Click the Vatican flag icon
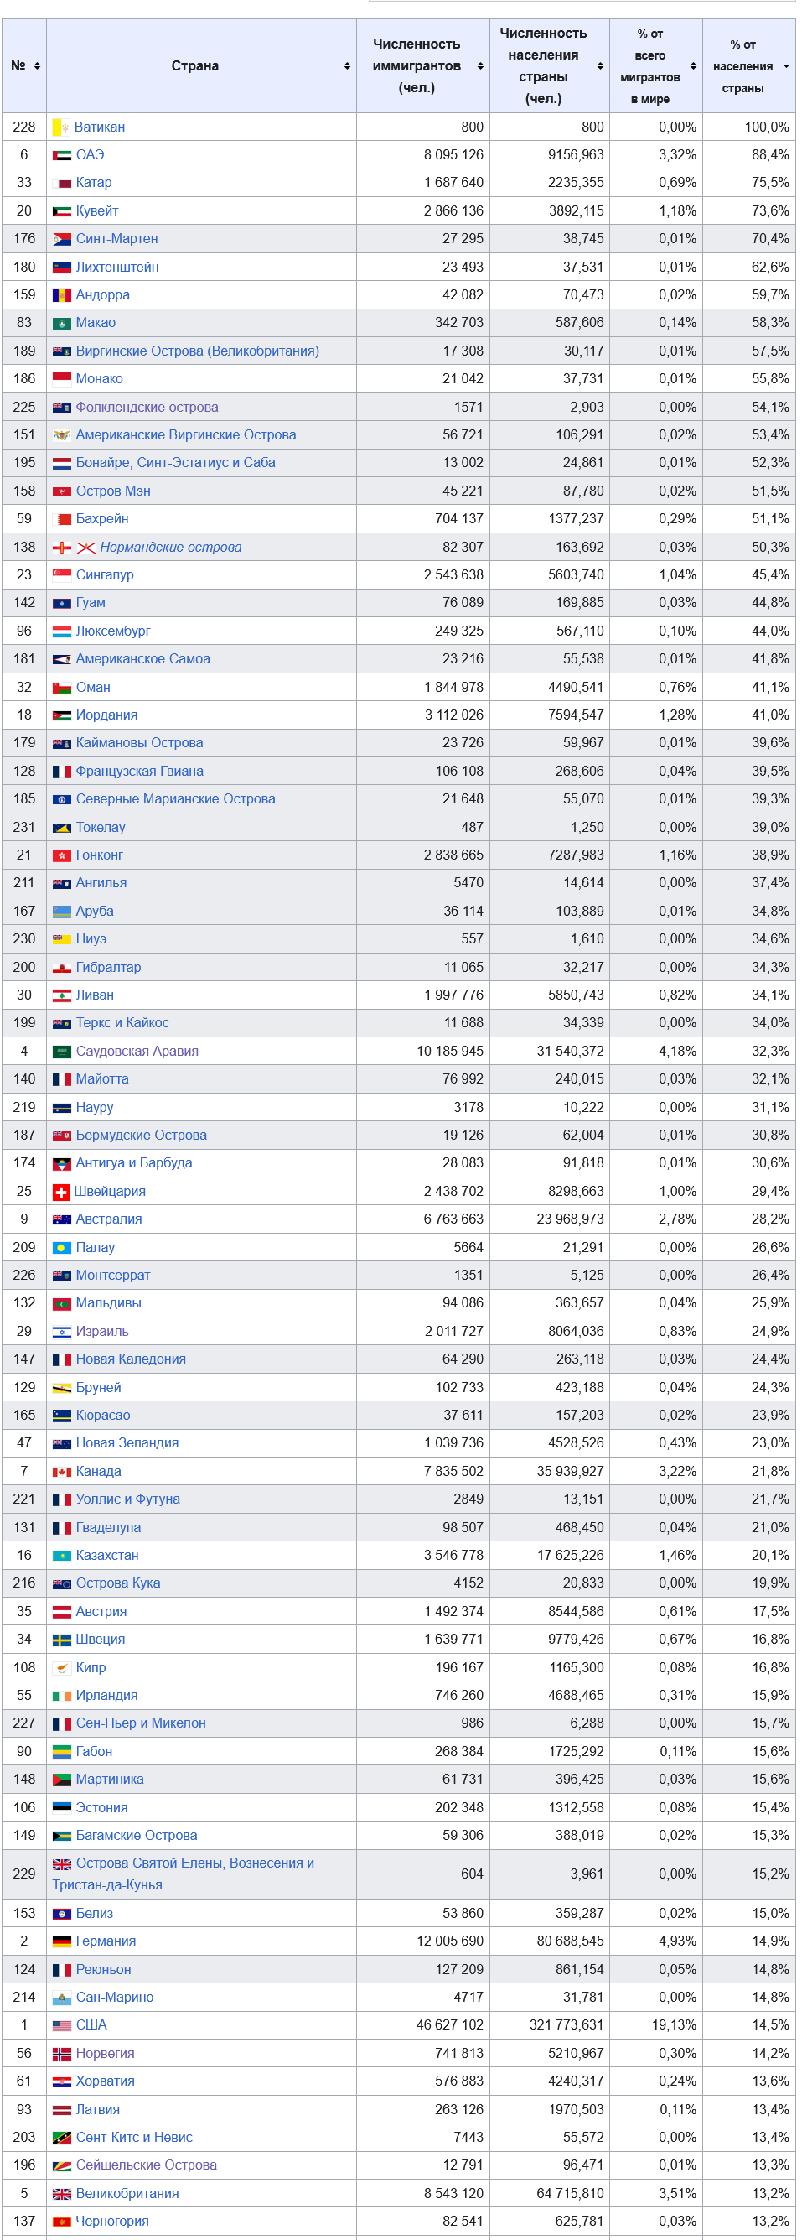This screenshot has height=2240, width=802. (x=61, y=127)
